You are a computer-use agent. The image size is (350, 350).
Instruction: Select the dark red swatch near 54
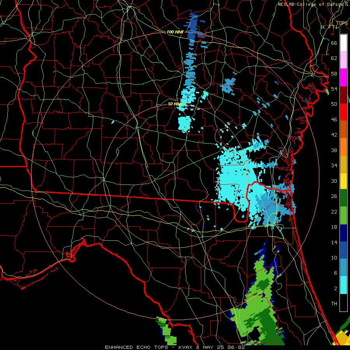pos(343,95)
